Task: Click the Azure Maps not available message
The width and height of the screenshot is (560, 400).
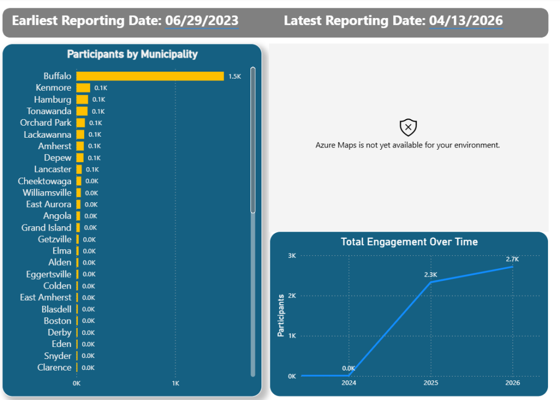Action: [x=408, y=145]
